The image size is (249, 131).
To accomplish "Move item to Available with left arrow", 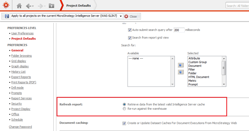I will tap(181, 72).
